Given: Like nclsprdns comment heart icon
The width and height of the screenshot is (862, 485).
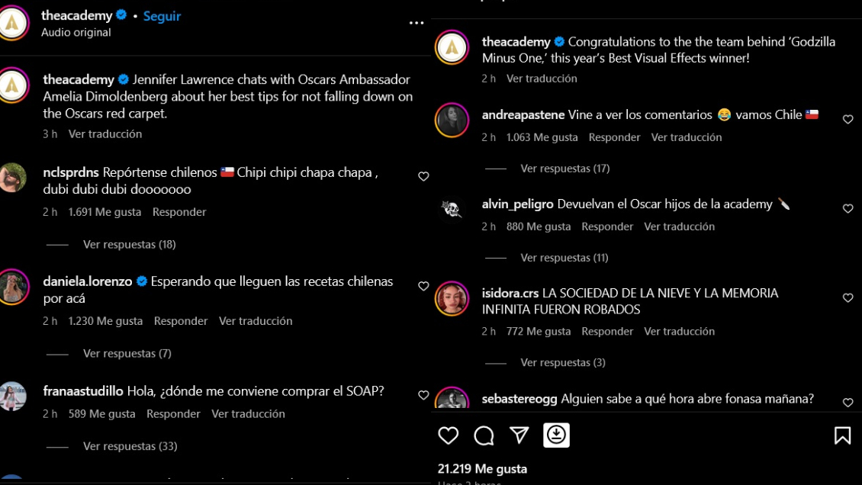Looking at the screenshot, I should (423, 176).
